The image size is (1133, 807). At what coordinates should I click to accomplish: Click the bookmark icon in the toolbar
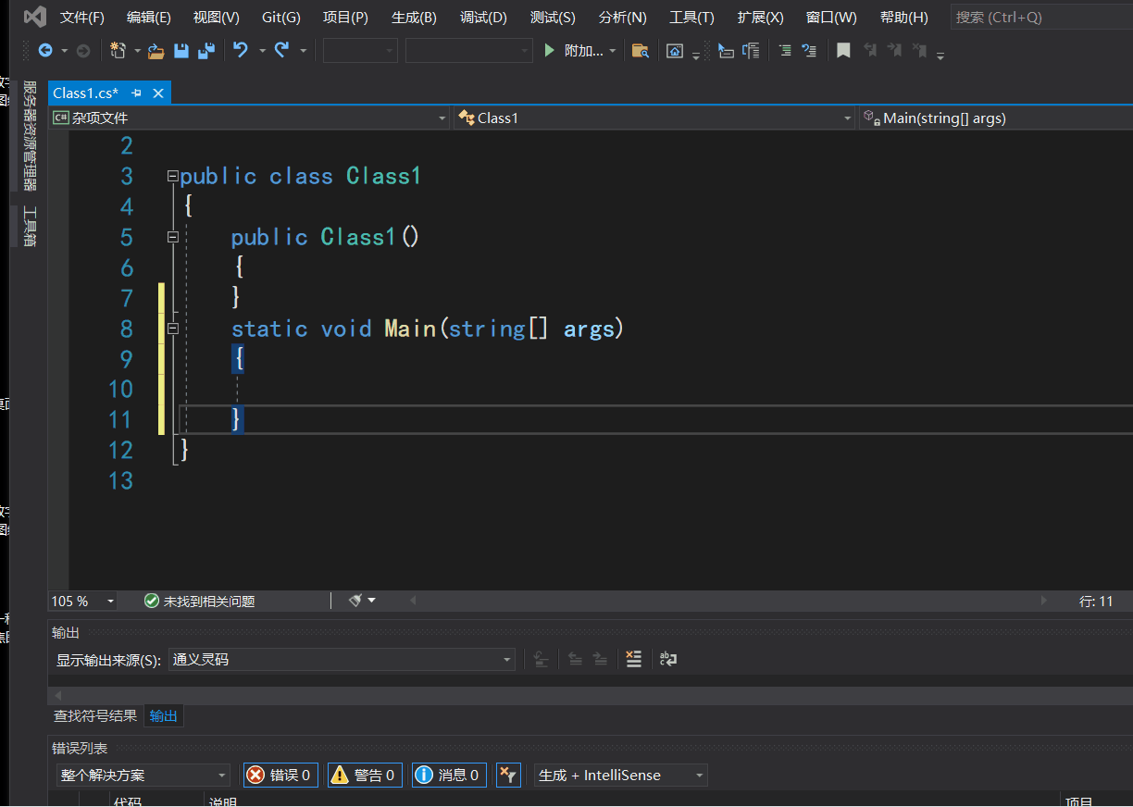843,51
